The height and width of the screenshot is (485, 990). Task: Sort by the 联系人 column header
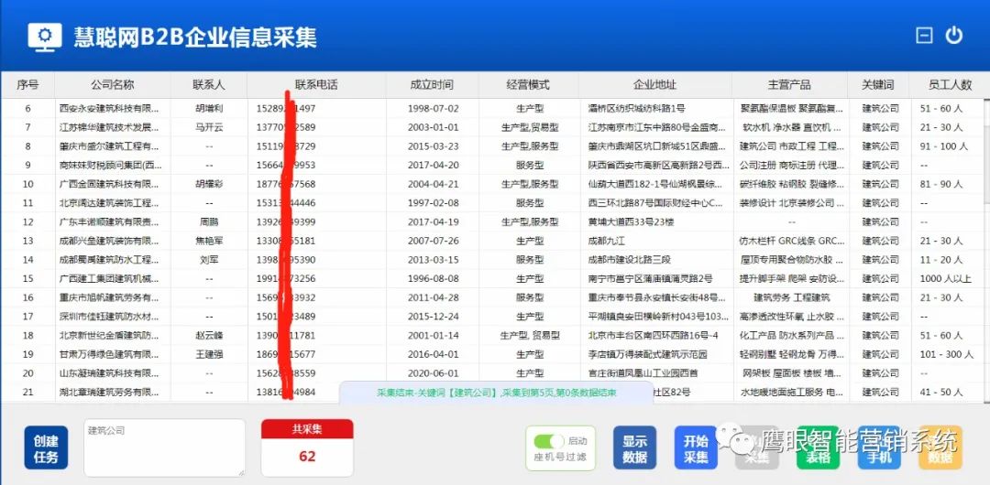coord(209,84)
